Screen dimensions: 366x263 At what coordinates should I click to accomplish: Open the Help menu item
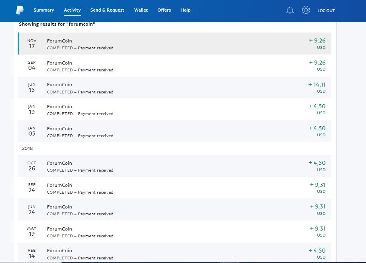pyautogui.click(x=185, y=10)
